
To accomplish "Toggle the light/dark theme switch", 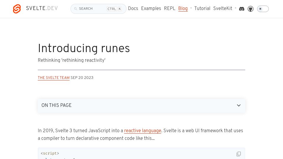I will [x=263, y=9].
